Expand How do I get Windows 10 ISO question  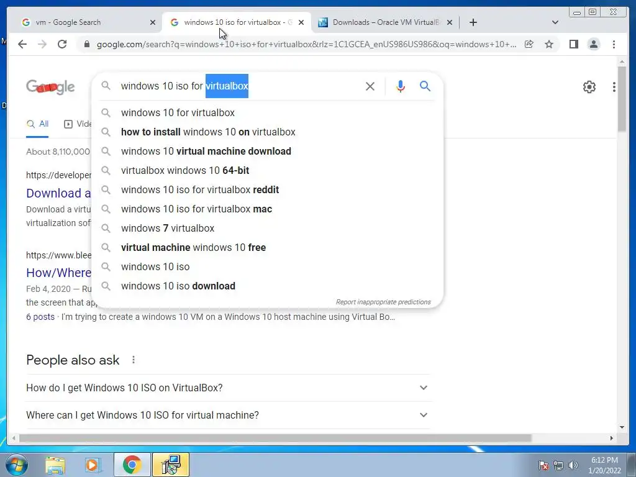pos(227,388)
